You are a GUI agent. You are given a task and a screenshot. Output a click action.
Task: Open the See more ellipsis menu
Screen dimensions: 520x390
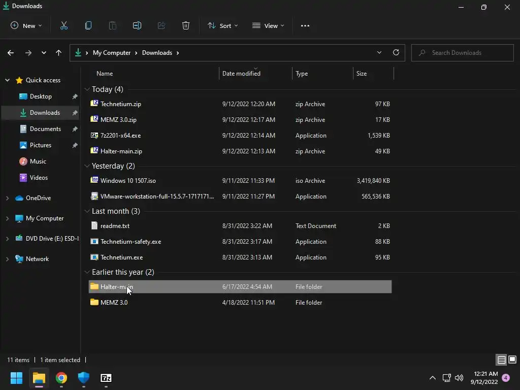(x=305, y=25)
